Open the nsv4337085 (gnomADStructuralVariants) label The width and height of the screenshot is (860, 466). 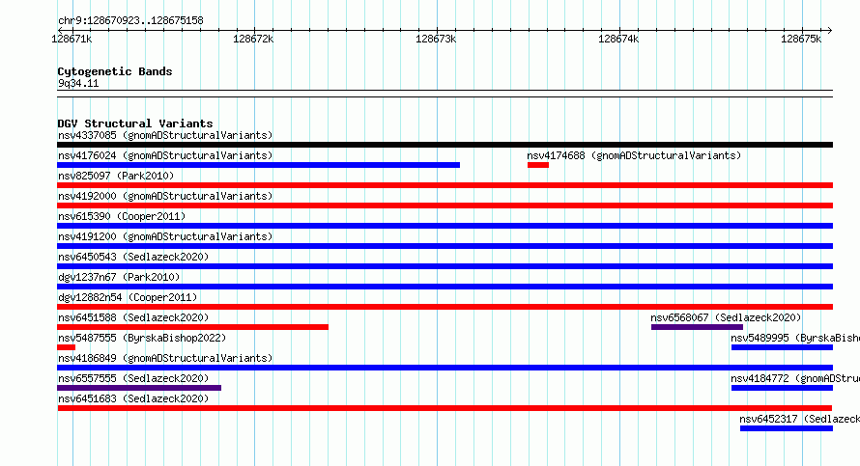tap(165, 135)
